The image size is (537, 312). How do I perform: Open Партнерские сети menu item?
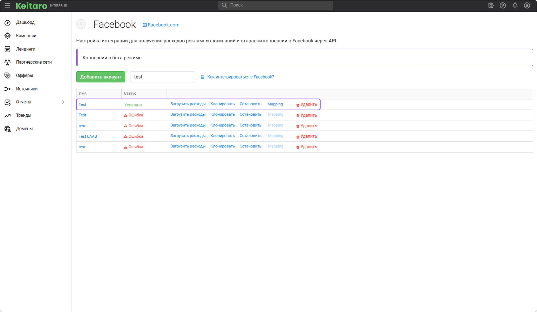pos(34,62)
